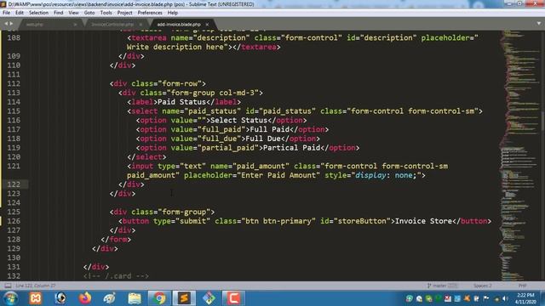
Task: Toggle the side bar status icon
Action: pos(8,286)
